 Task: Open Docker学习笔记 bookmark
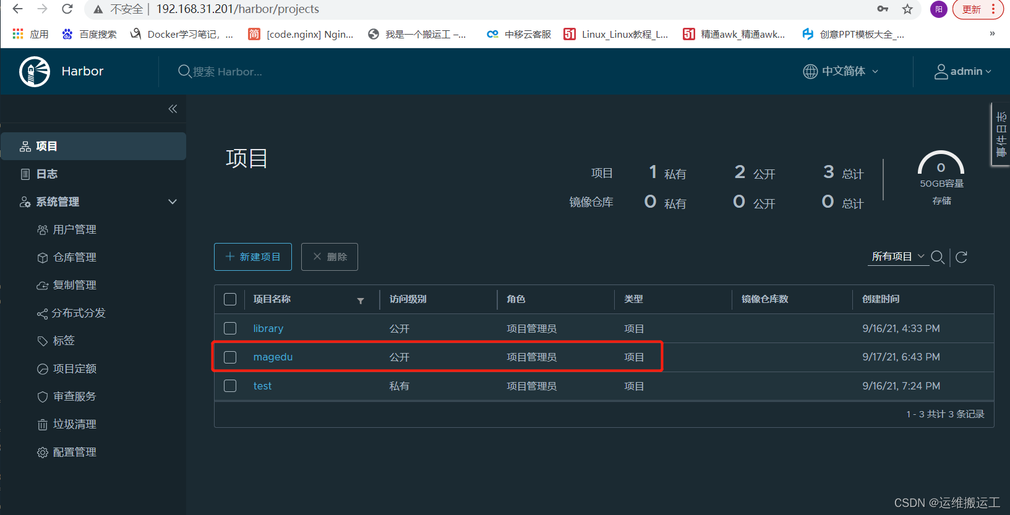(x=182, y=34)
